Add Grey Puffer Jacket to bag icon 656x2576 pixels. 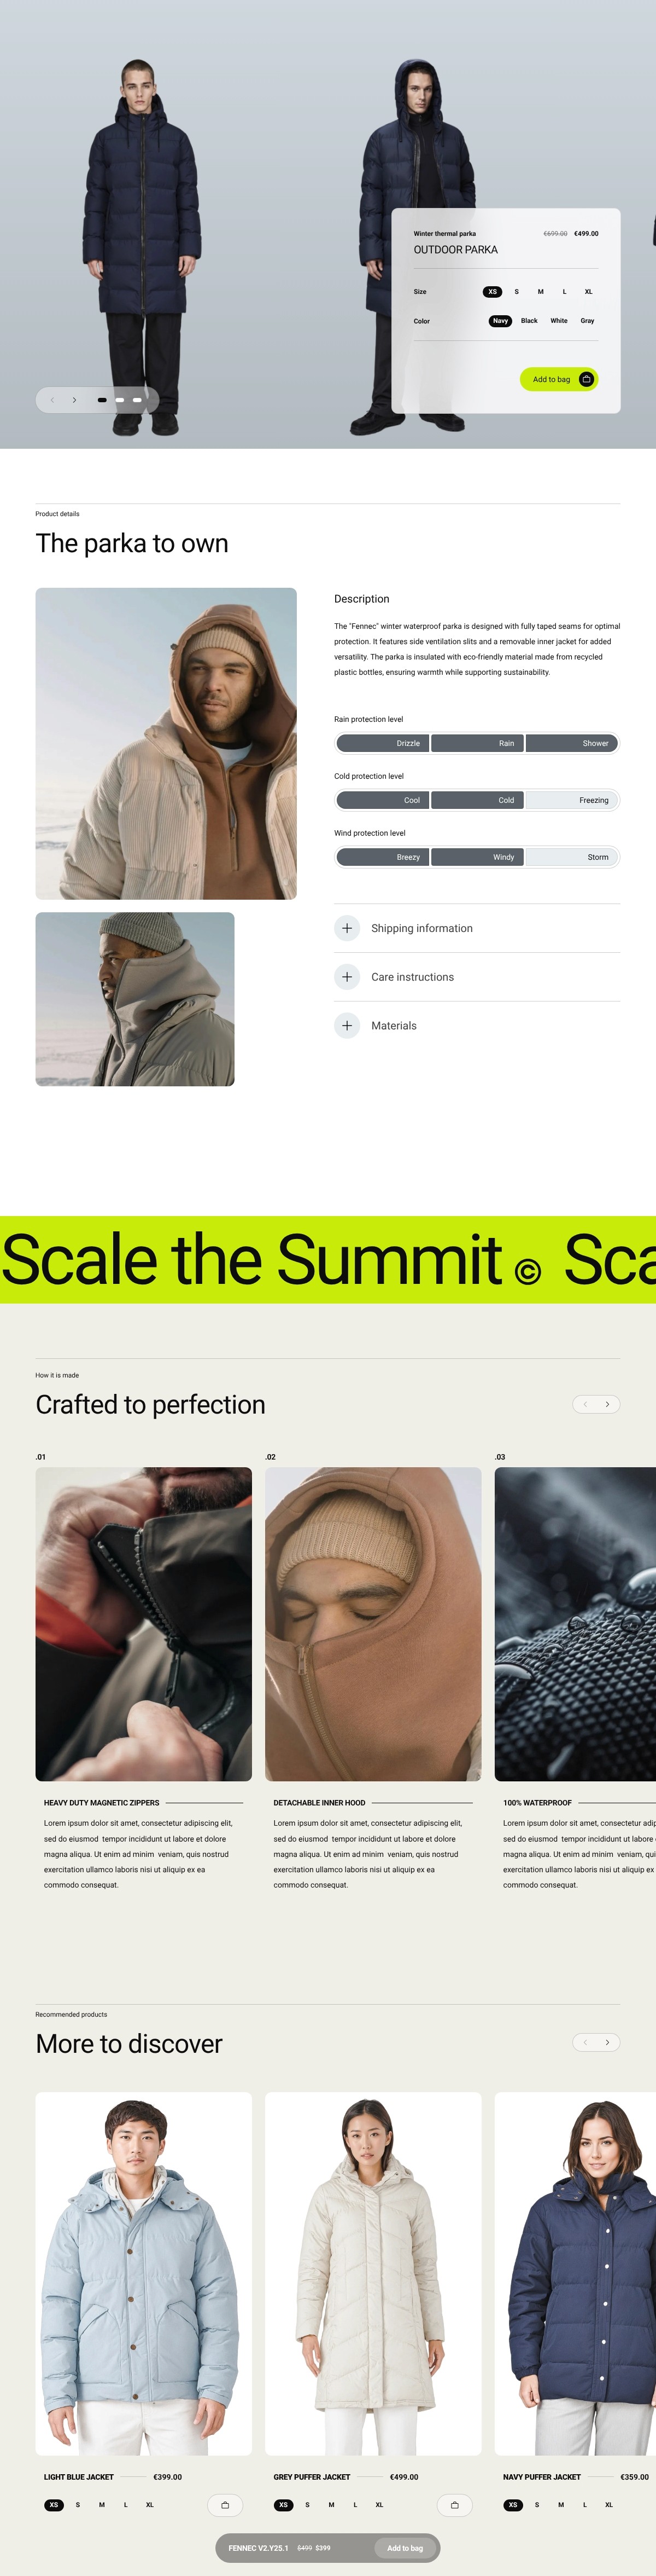click(x=454, y=2505)
